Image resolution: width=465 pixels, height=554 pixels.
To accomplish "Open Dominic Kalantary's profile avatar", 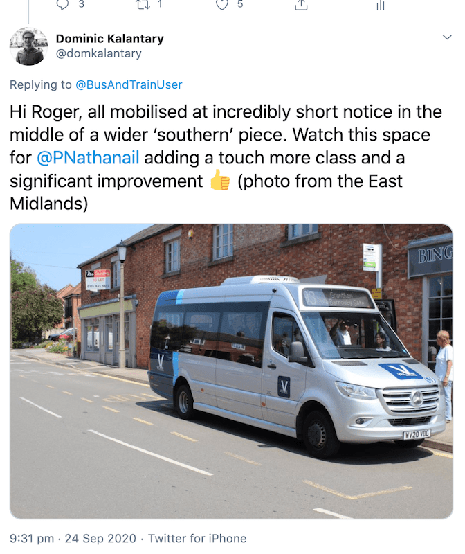I will tap(28, 46).
